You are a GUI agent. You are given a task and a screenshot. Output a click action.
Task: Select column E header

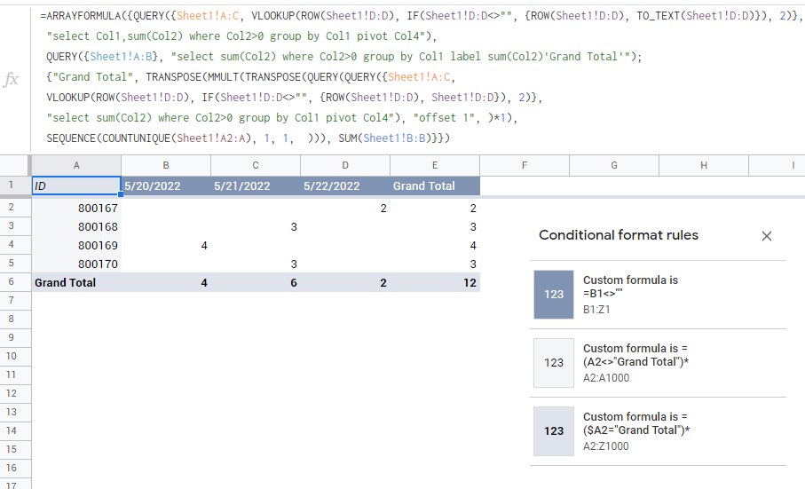(x=435, y=165)
